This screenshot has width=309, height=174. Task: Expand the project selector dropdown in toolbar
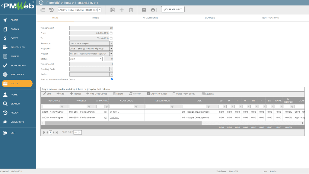pos(100,10)
